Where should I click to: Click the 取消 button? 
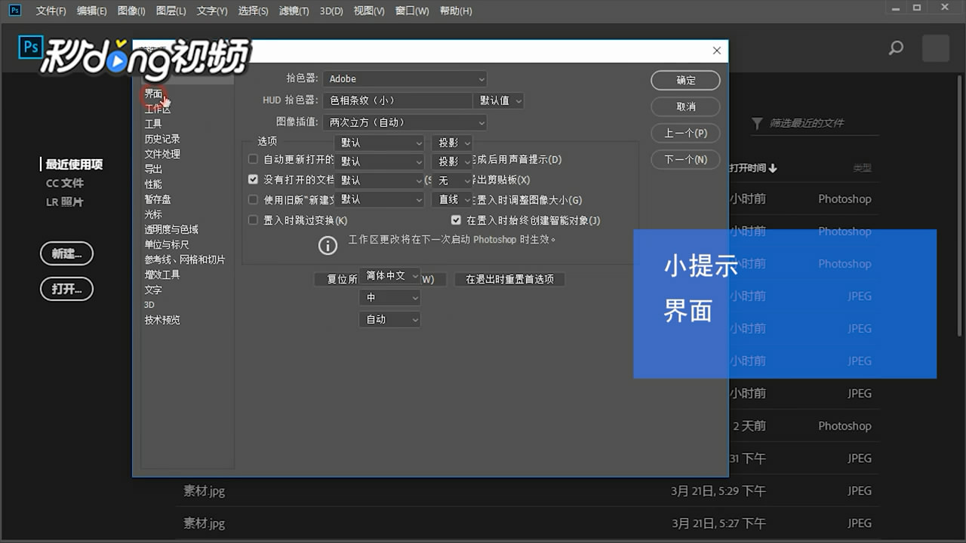(685, 107)
